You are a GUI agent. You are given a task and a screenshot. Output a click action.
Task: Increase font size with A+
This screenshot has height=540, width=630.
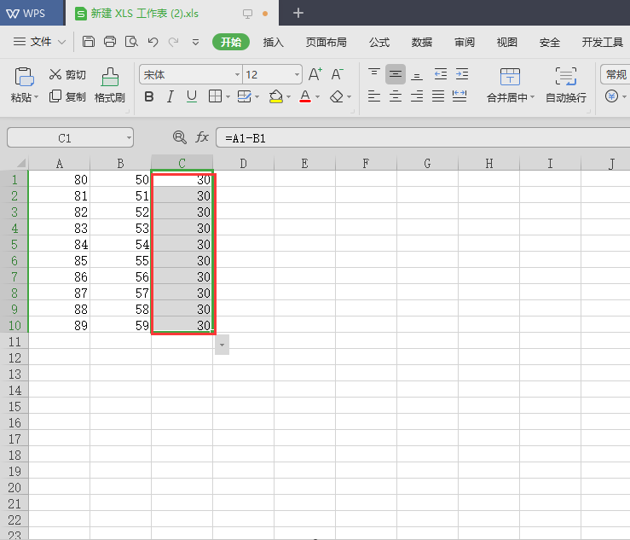click(315, 74)
